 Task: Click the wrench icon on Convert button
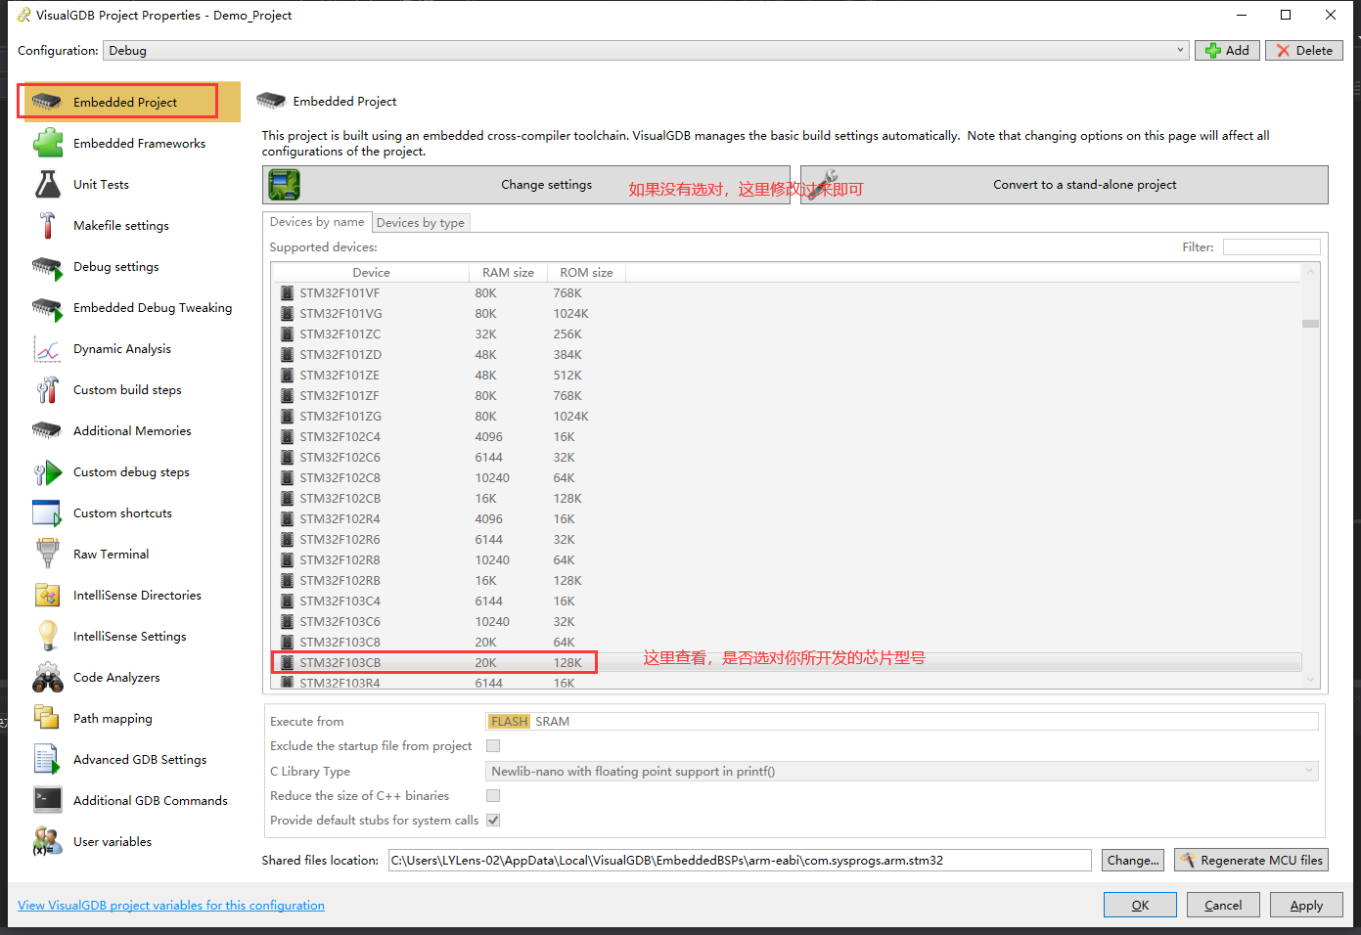click(x=822, y=185)
